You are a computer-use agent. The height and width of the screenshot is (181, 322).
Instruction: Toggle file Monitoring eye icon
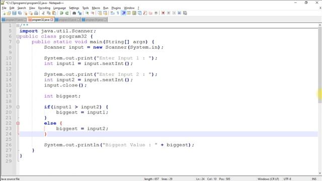click(156, 13)
